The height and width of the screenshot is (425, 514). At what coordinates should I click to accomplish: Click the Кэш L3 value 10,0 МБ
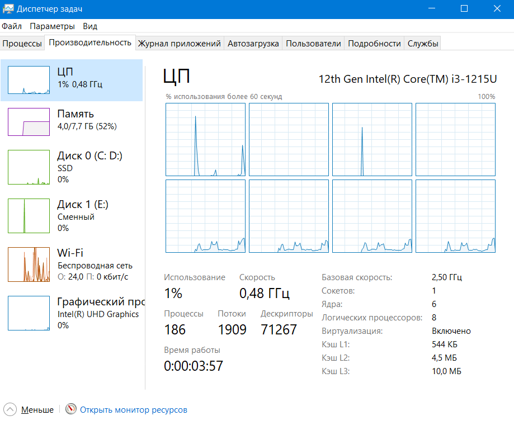tap(446, 371)
